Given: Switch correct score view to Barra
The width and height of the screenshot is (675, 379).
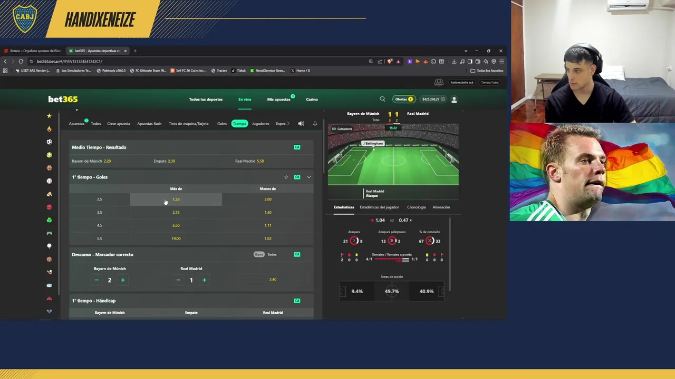Looking at the screenshot, I should [259, 255].
